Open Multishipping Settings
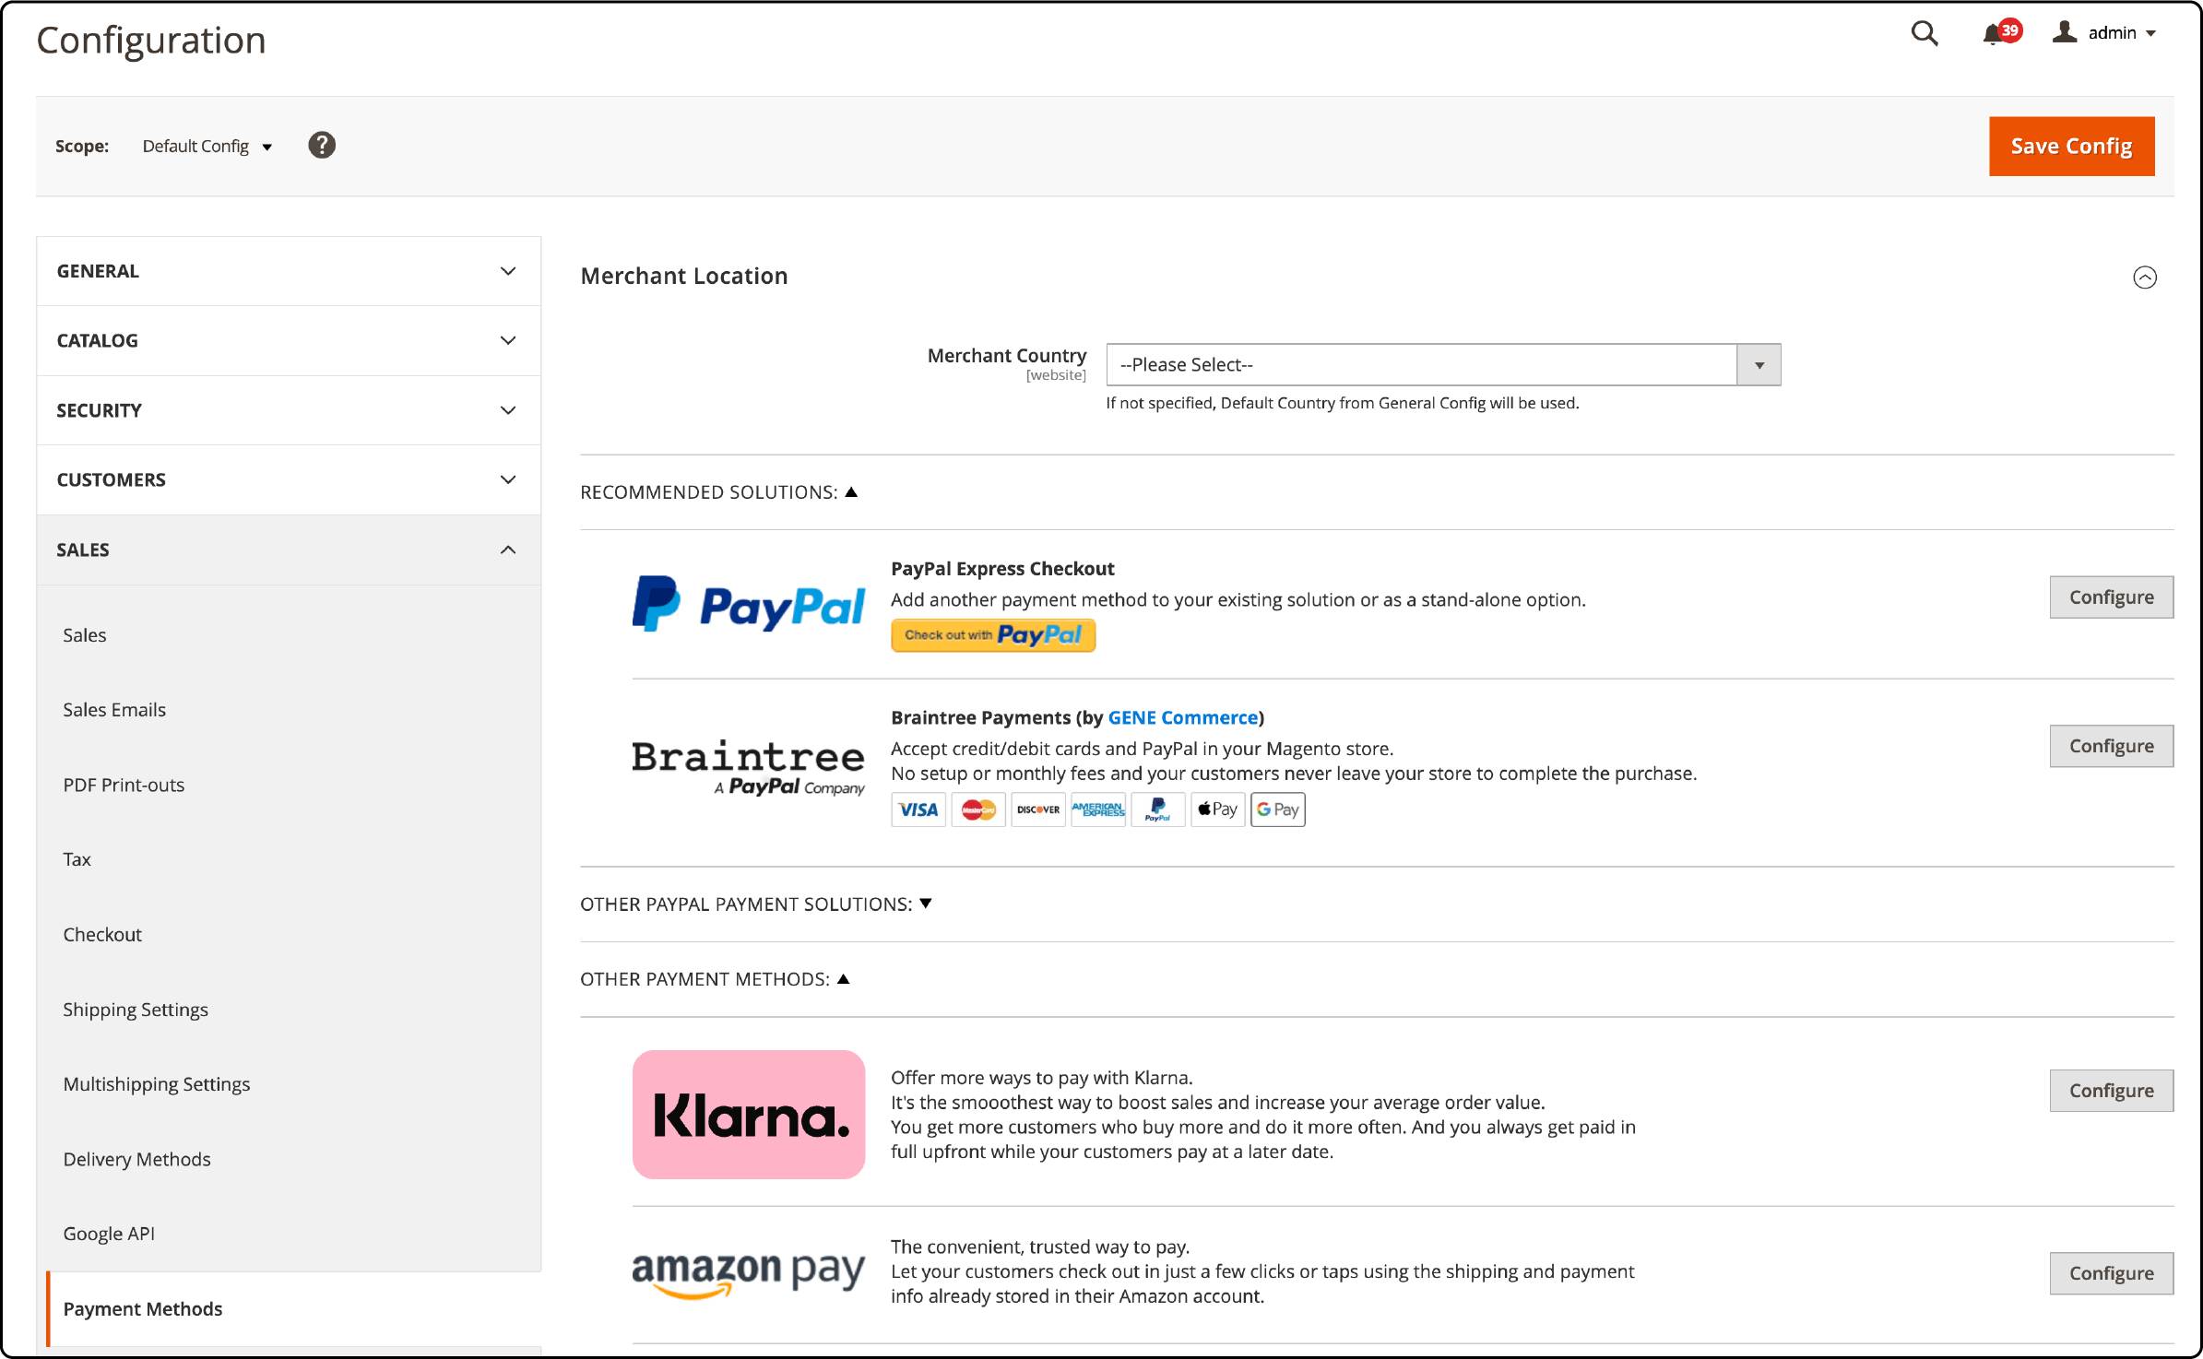 pos(156,1084)
